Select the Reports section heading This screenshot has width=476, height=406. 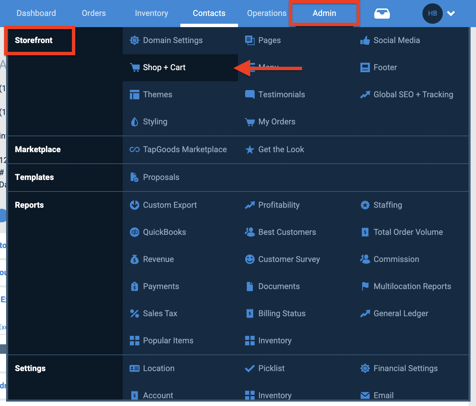pyautogui.click(x=29, y=205)
